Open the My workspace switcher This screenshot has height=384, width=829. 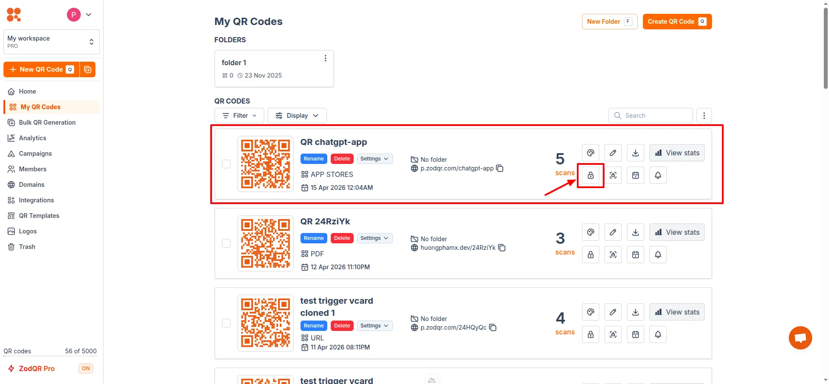pos(51,42)
